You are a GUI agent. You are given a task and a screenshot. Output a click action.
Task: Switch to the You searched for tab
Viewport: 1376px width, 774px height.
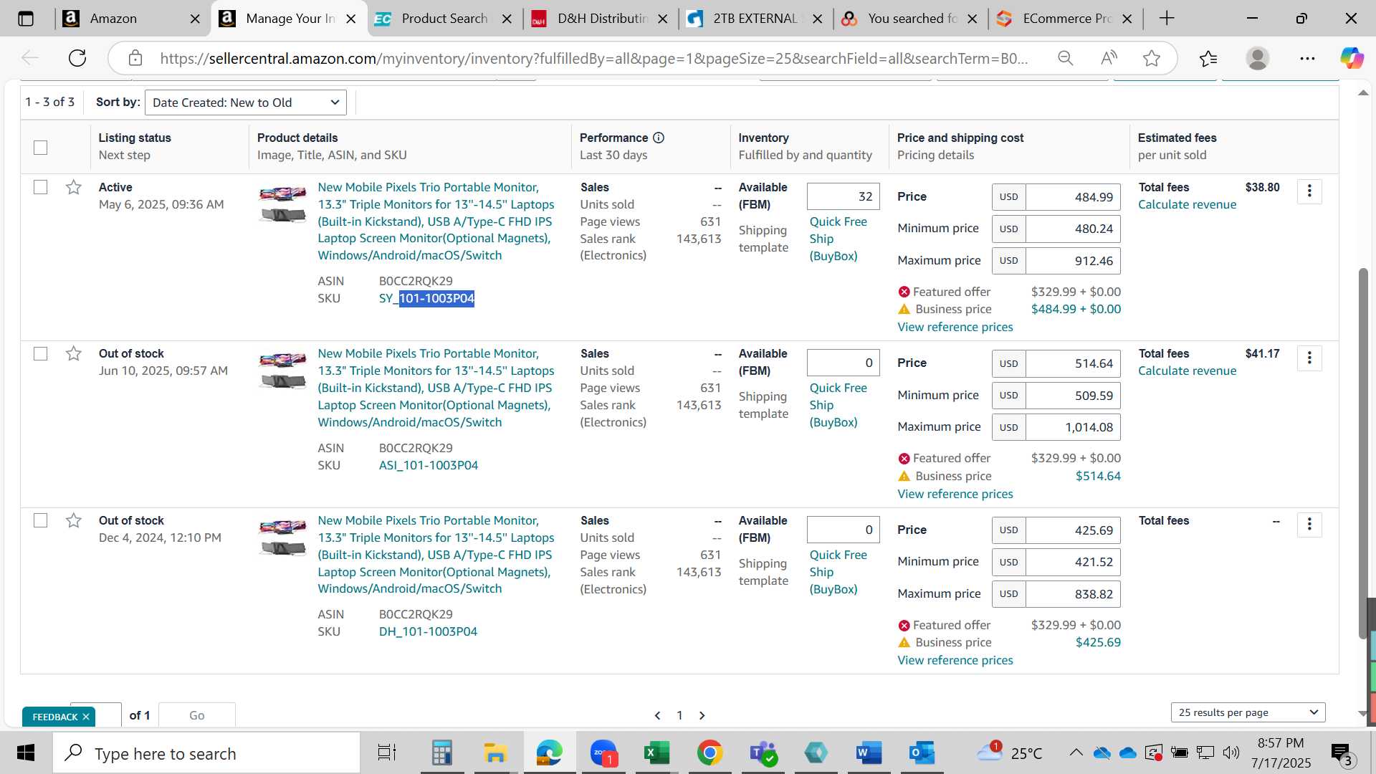[x=912, y=19]
